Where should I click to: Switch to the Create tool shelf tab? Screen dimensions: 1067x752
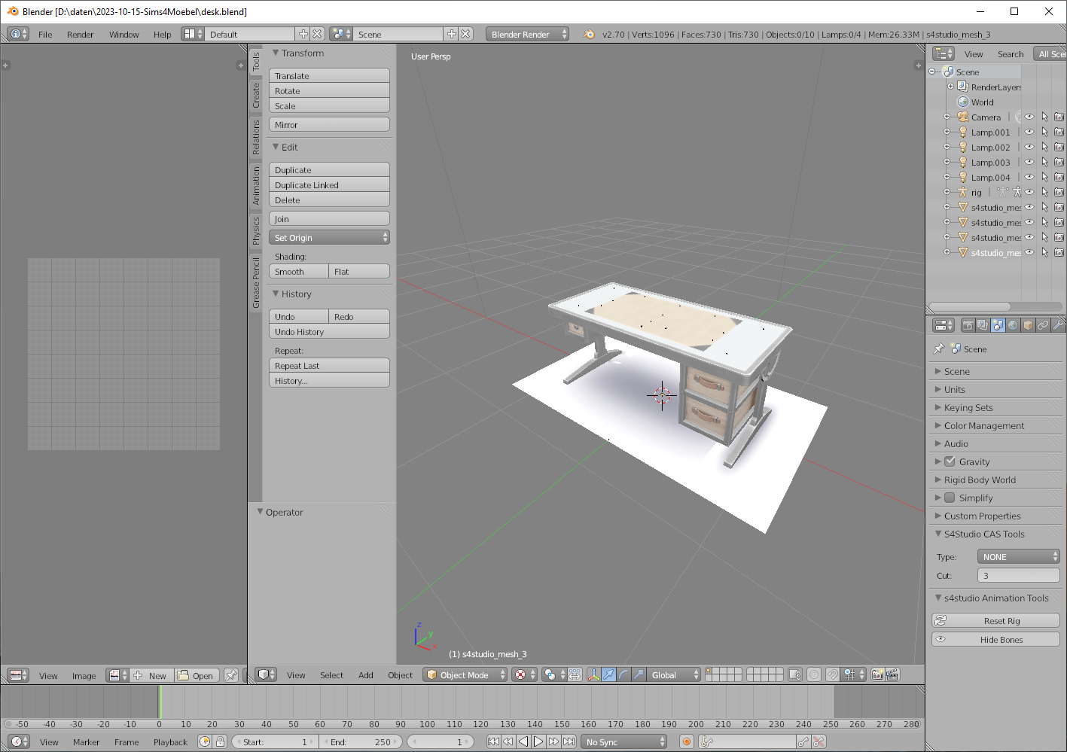tap(256, 96)
